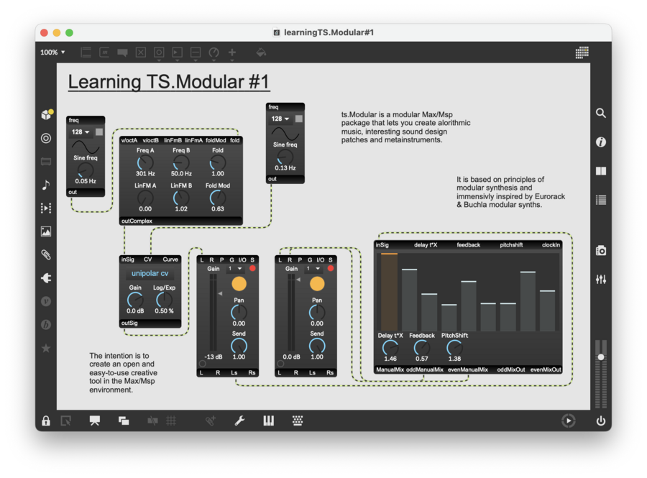Image resolution: width=647 pixels, height=478 pixels.
Task: Show the piano keyboard icon
Action: pyautogui.click(x=269, y=420)
